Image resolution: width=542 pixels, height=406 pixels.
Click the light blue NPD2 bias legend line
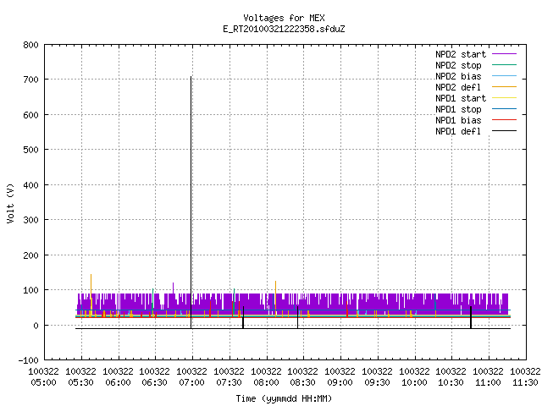coord(504,76)
